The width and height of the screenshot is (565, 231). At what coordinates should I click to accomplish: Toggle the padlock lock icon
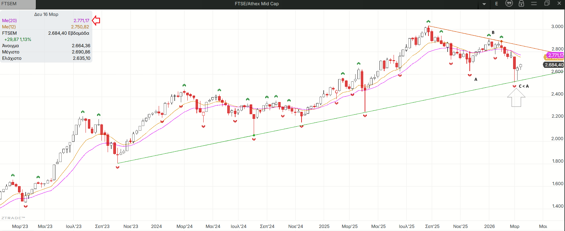click(521, 4)
